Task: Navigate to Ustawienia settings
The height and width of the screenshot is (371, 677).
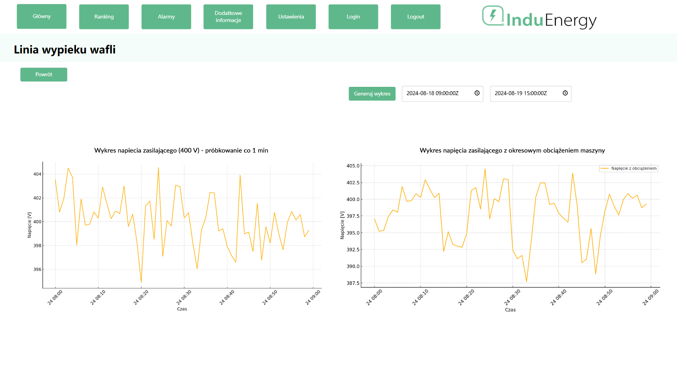Action: click(291, 17)
